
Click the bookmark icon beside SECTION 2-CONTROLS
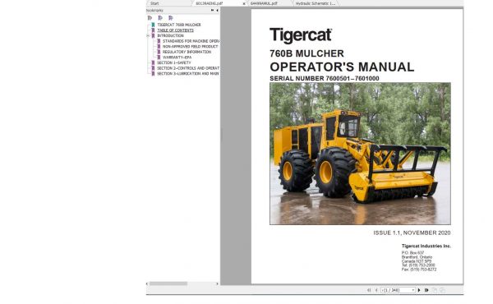tap(153, 68)
